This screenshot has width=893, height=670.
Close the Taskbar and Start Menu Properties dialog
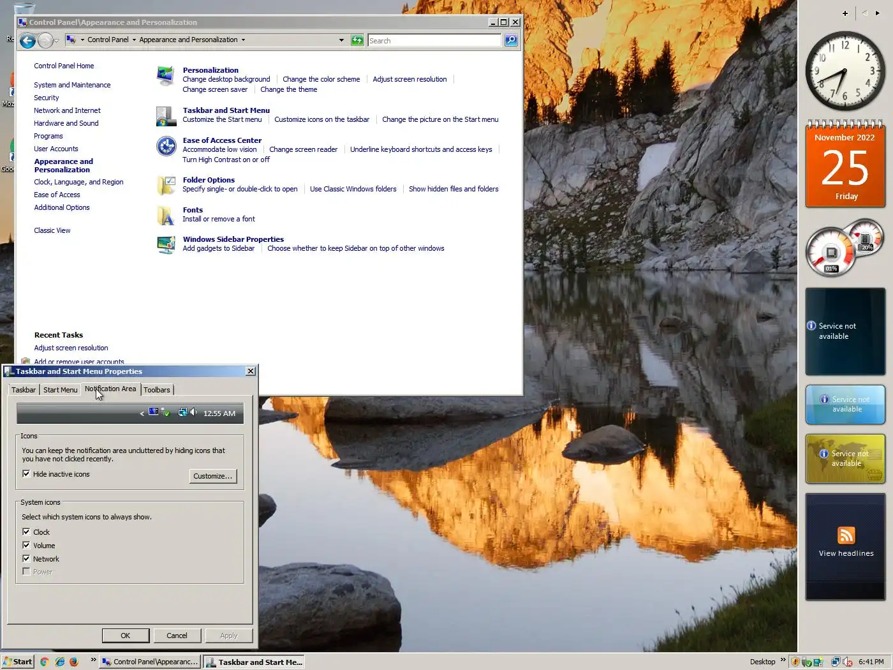[x=251, y=371]
